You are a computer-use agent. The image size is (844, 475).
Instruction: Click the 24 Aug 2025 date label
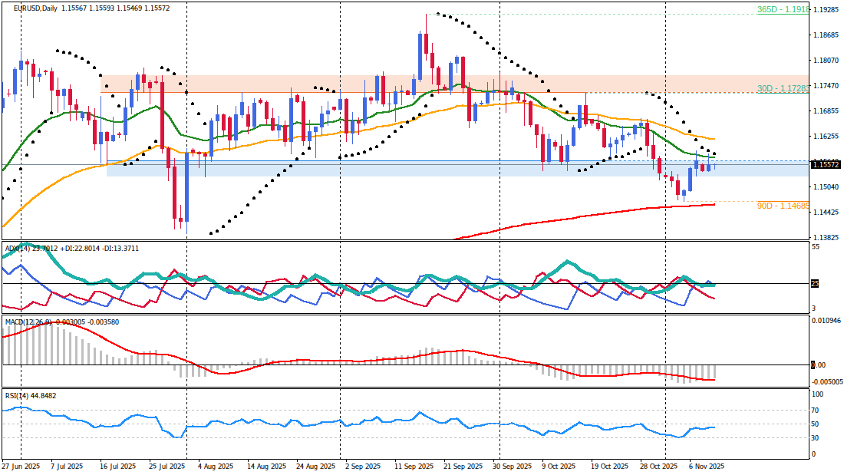tap(315, 467)
